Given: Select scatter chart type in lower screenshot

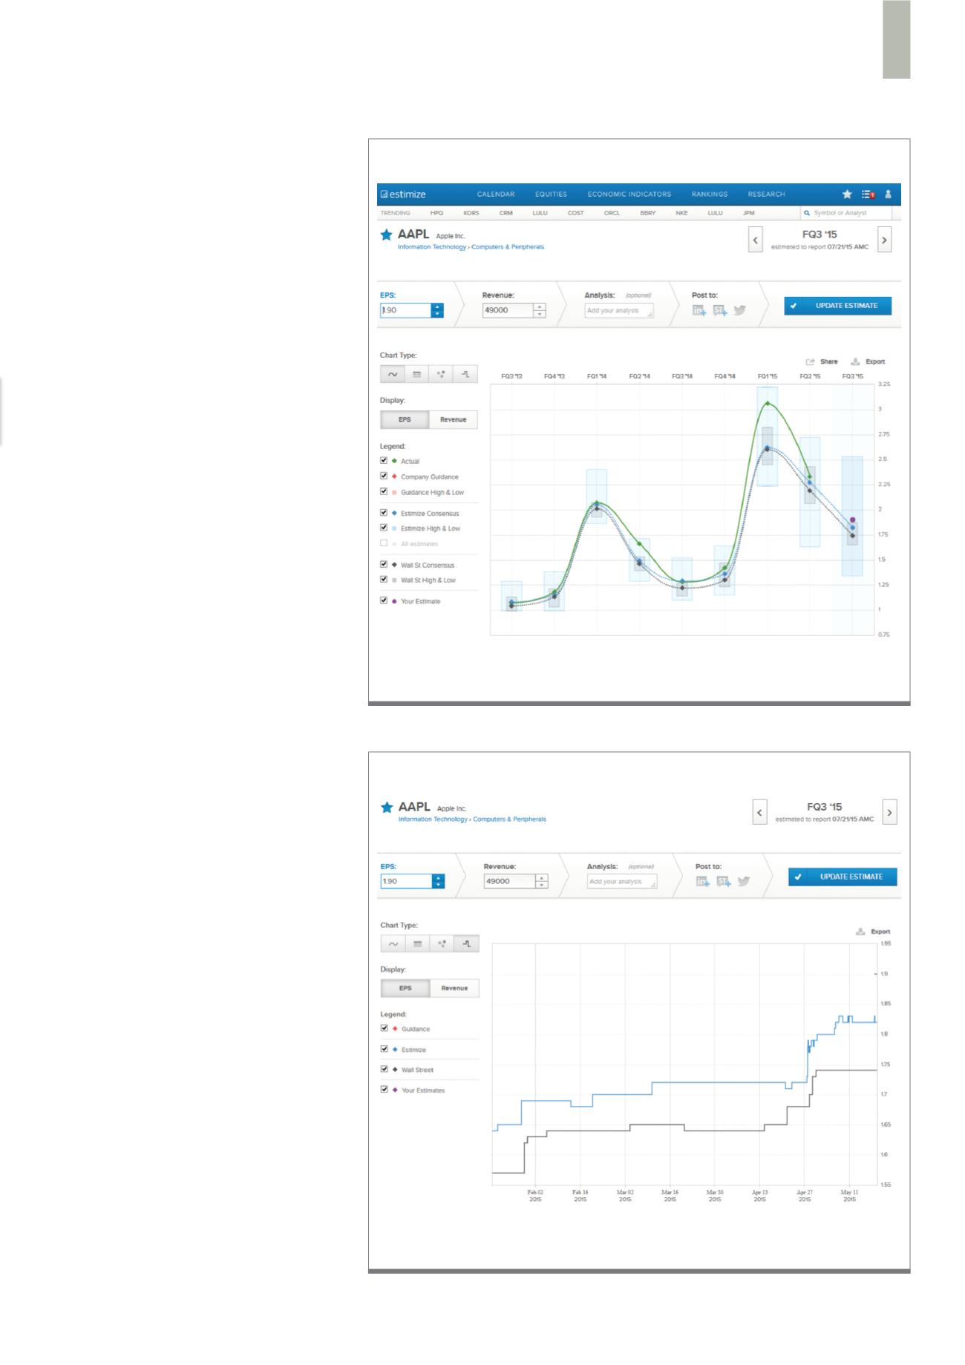Looking at the screenshot, I should pos(442,944).
